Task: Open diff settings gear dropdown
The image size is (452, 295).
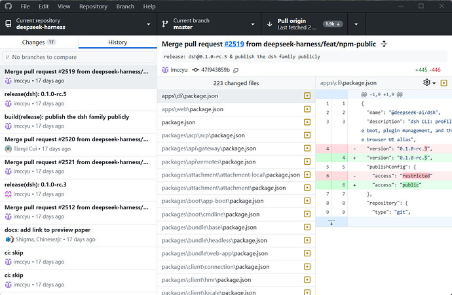Action: pos(429,82)
